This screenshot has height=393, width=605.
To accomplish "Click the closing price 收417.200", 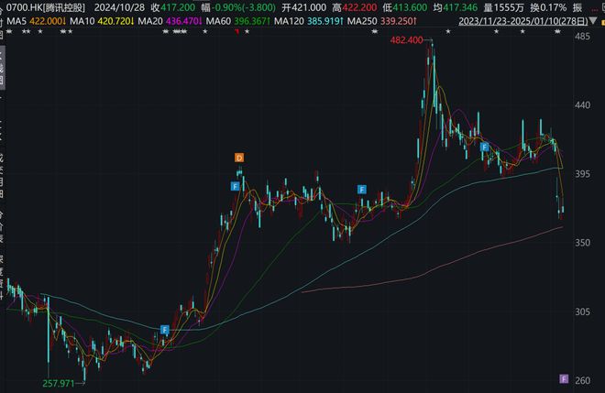I will tap(173, 7).
